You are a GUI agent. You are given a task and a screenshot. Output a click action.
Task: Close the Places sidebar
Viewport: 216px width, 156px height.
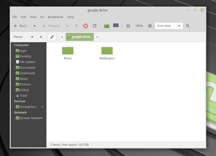coord(41,37)
